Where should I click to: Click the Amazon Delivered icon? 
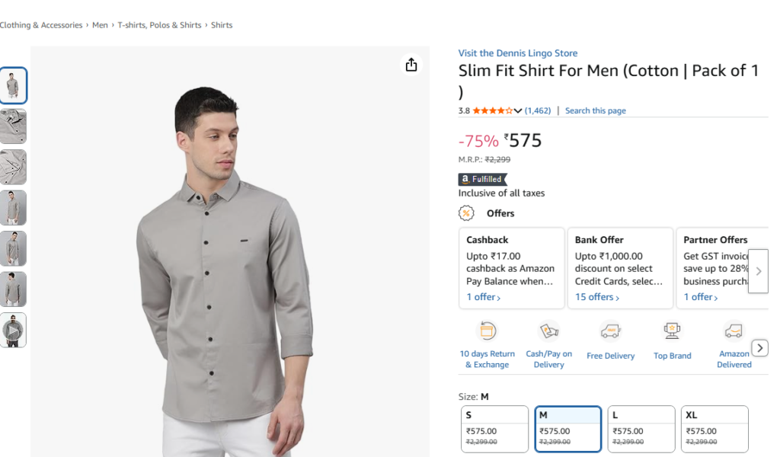[x=734, y=331]
